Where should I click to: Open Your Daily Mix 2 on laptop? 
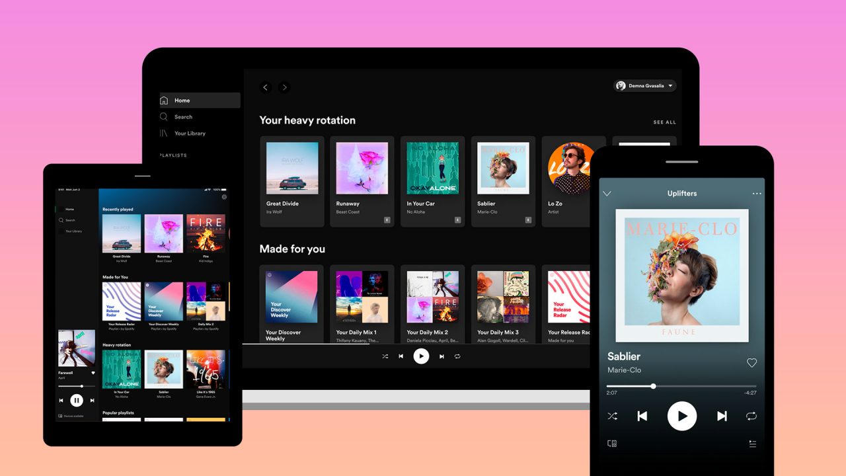432,304
